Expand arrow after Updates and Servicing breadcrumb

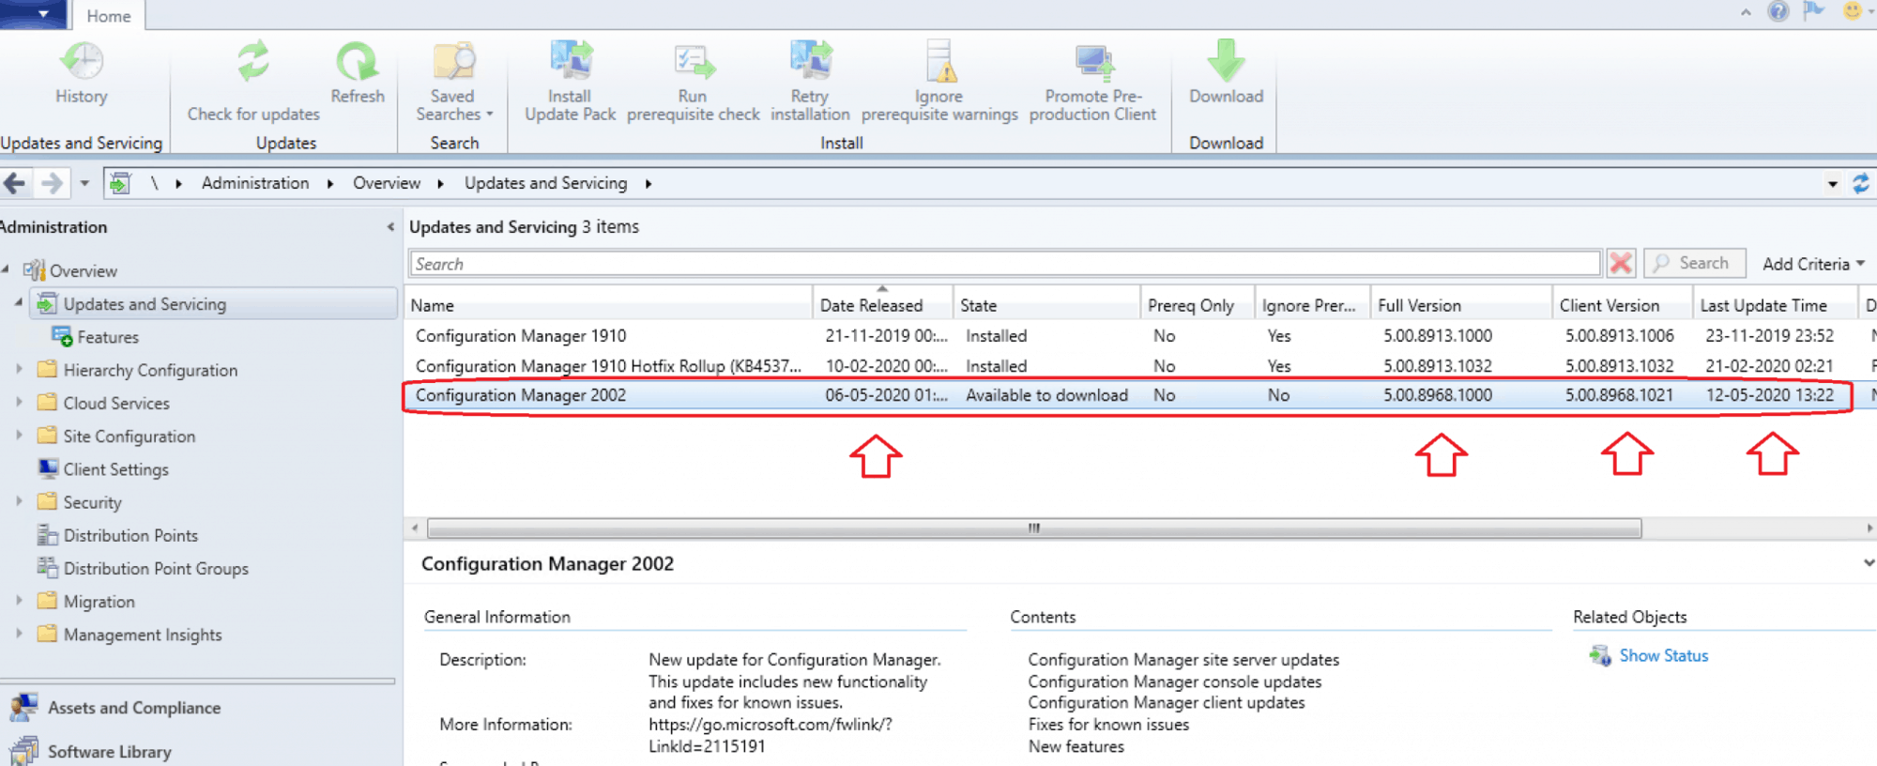point(649,184)
